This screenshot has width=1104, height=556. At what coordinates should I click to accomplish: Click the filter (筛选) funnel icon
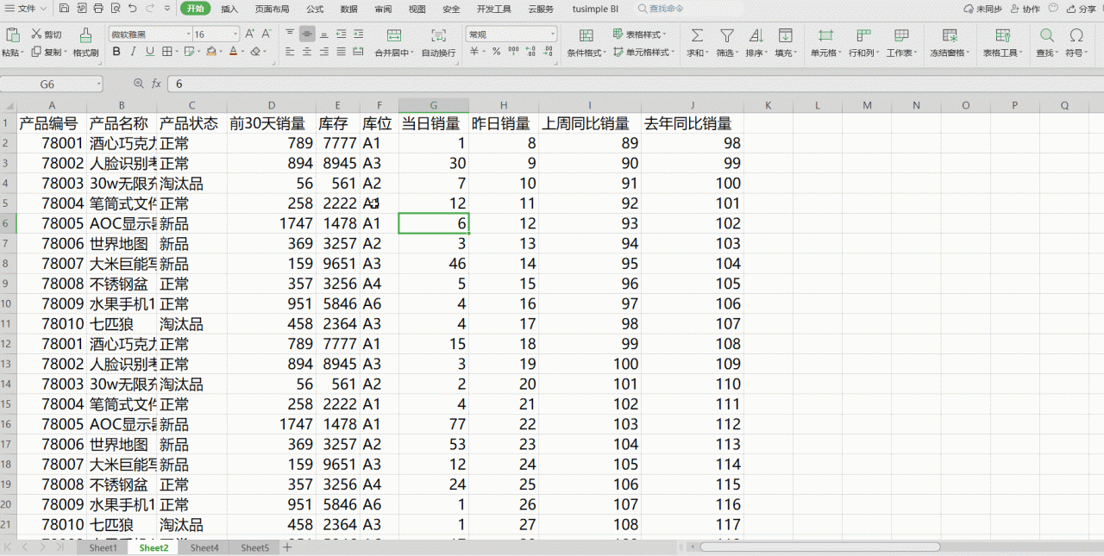(727, 35)
